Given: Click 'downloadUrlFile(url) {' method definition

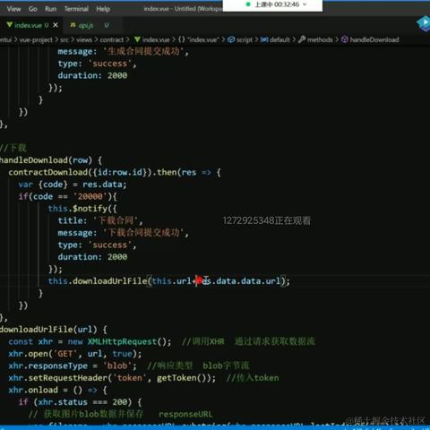Looking at the screenshot, I should pyautogui.click(x=54, y=330).
